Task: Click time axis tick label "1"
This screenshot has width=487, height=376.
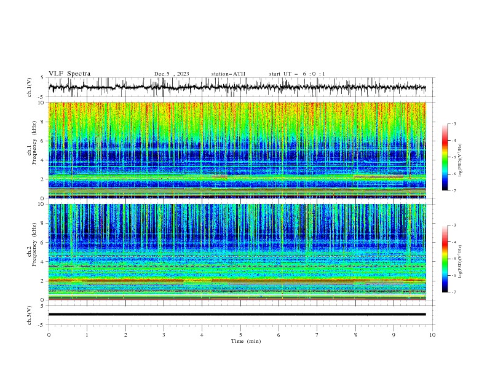Action: (87, 335)
